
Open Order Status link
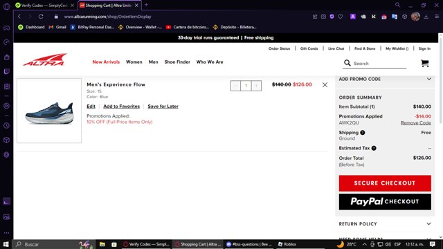[279, 48]
